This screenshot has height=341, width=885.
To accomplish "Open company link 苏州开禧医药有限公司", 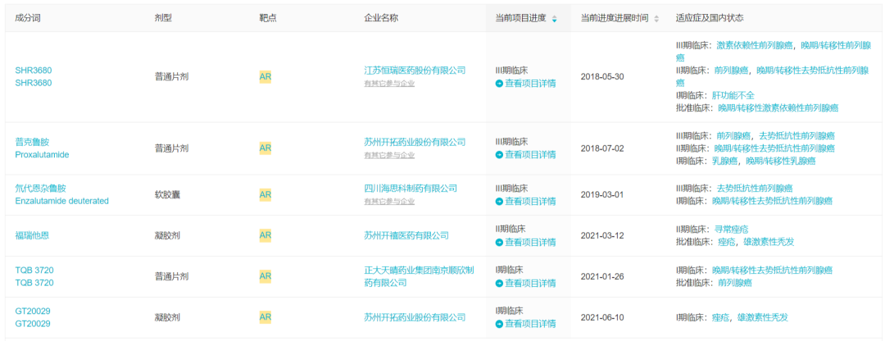I will tap(406, 235).
